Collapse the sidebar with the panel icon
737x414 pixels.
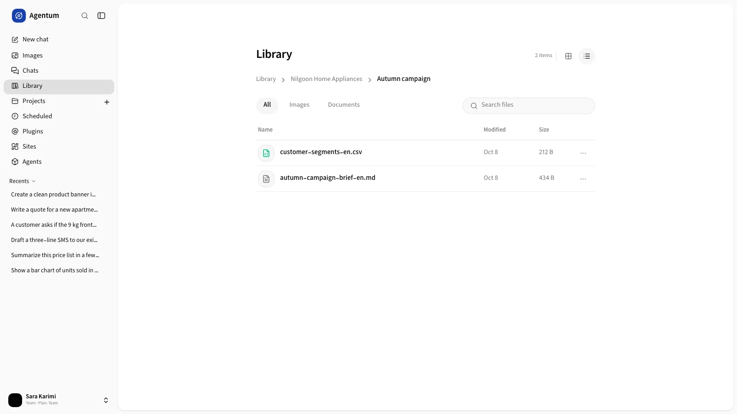click(x=101, y=16)
